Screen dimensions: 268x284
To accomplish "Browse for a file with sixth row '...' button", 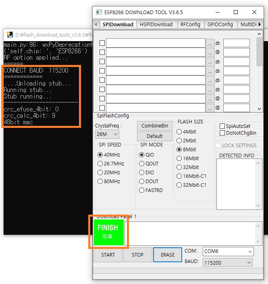I will [x=210, y=90].
